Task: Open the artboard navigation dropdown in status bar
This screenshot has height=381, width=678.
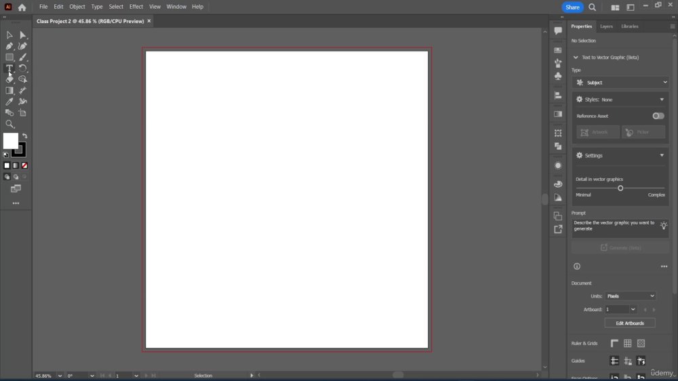Action: (x=136, y=376)
